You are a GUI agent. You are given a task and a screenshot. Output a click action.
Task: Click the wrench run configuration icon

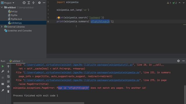(3, 71)
